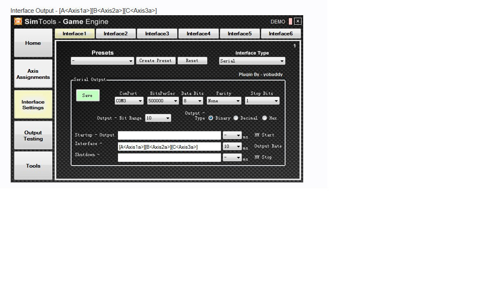Open the ComPort COM3 dropdown
This screenshot has height=281, width=493.
coord(129,101)
